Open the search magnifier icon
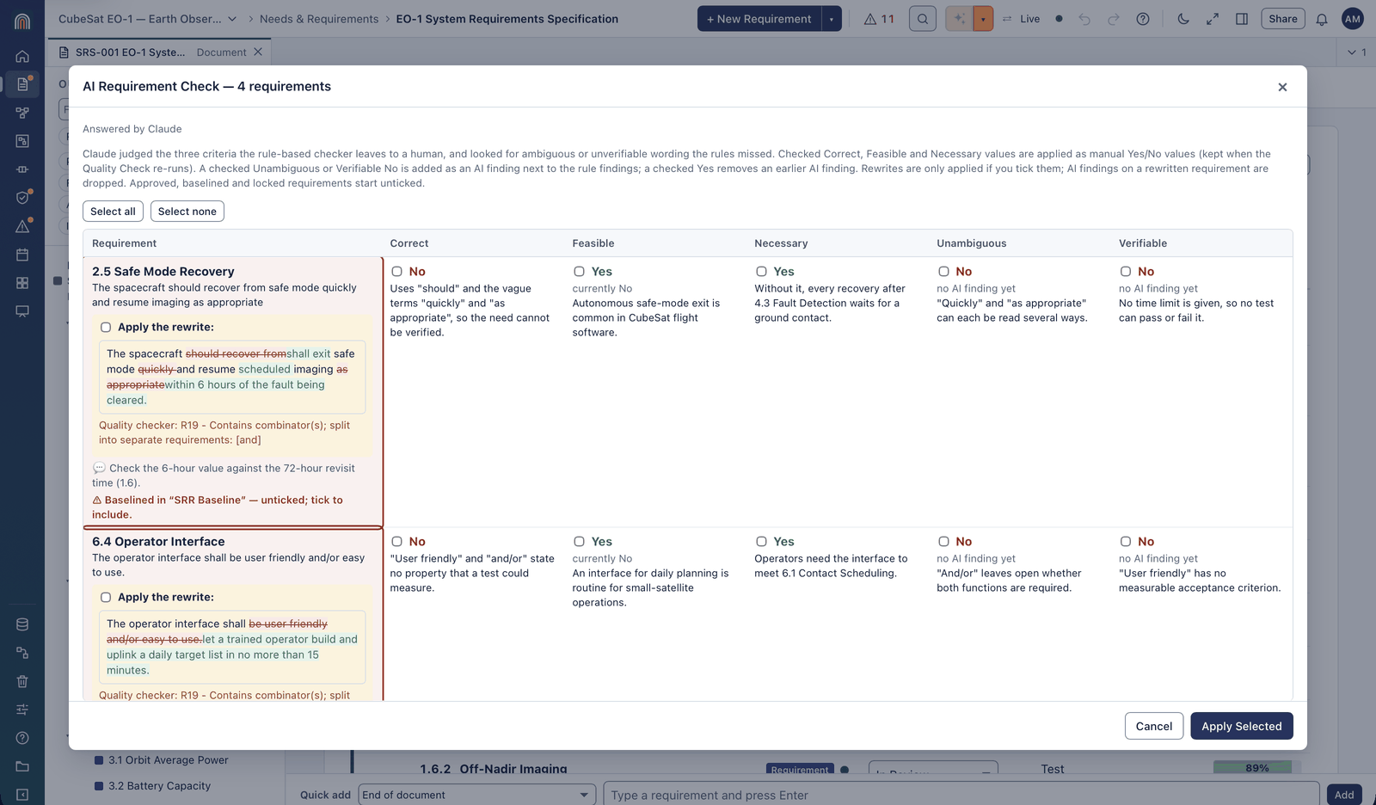The height and width of the screenshot is (805, 1376). [923, 19]
